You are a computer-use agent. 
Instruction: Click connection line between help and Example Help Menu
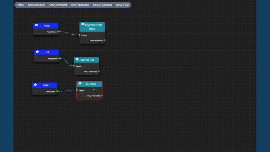(x=69, y=33)
